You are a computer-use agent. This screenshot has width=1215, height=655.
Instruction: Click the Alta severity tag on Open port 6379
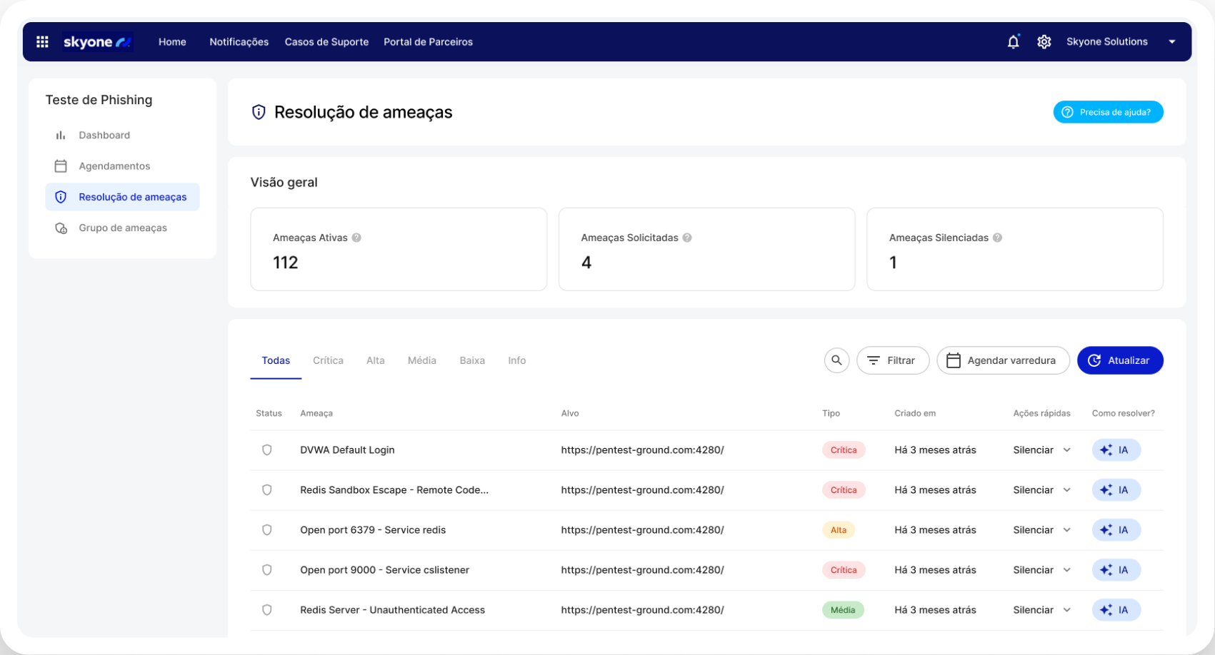coord(838,530)
